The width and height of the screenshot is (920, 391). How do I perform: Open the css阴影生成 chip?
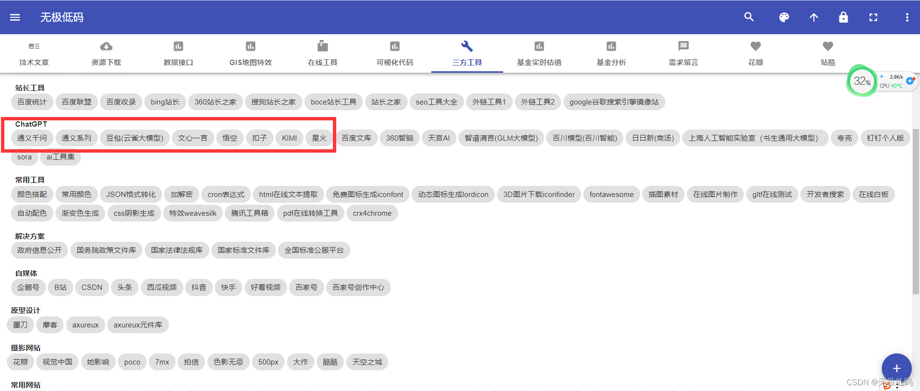pyautogui.click(x=134, y=213)
